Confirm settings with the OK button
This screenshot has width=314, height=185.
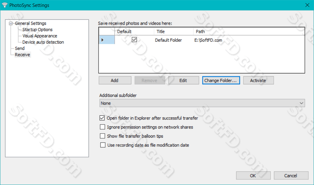pyautogui.click(x=253, y=175)
